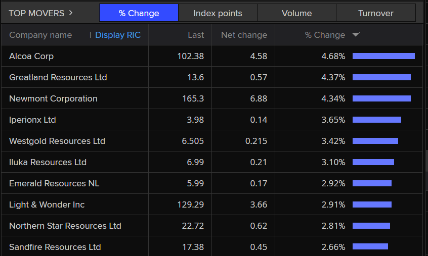Click Westgold net change 0.215

click(256, 141)
